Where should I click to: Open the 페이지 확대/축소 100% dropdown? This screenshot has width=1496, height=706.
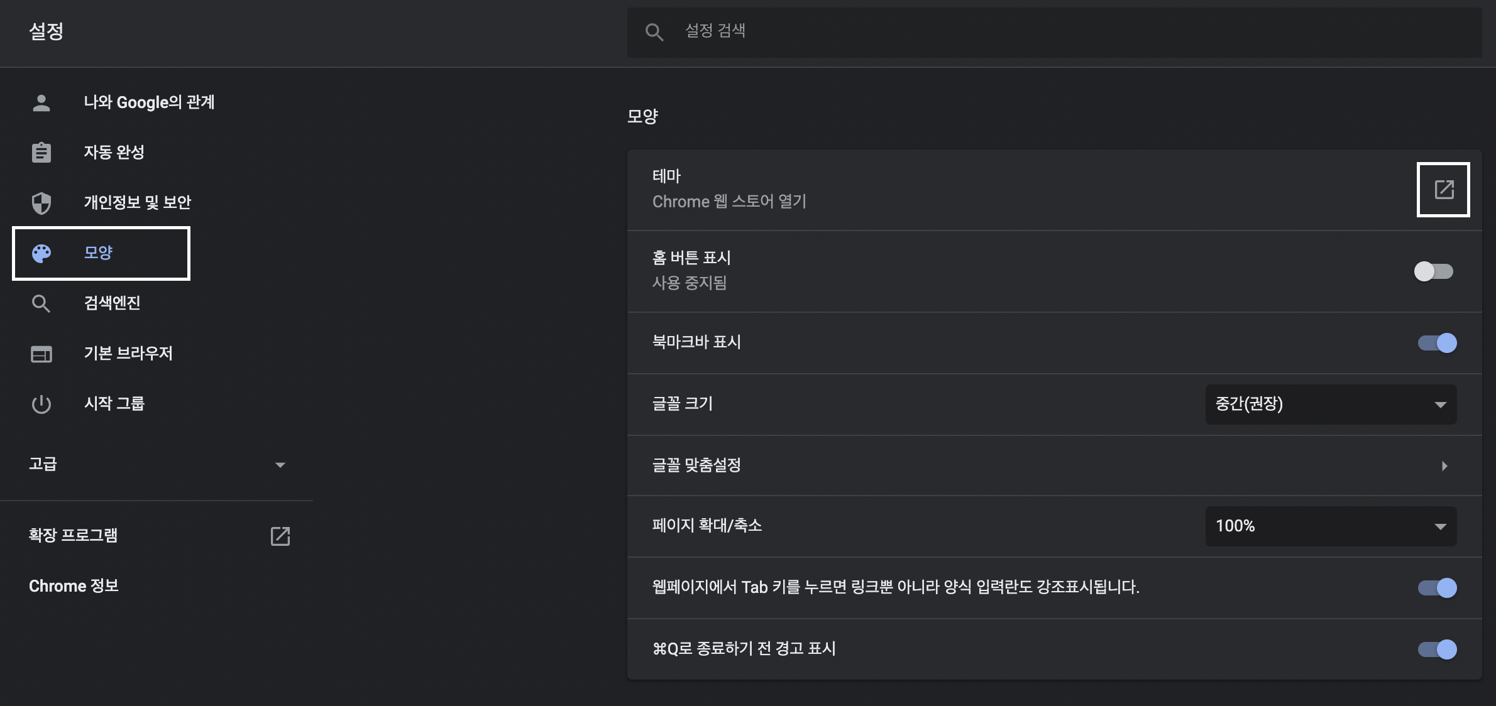(x=1330, y=526)
